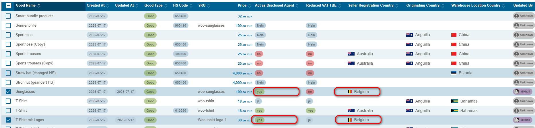Click the Created At sort icon
Screen dimensions: 535x128
pyautogui.click(x=108, y=6)
